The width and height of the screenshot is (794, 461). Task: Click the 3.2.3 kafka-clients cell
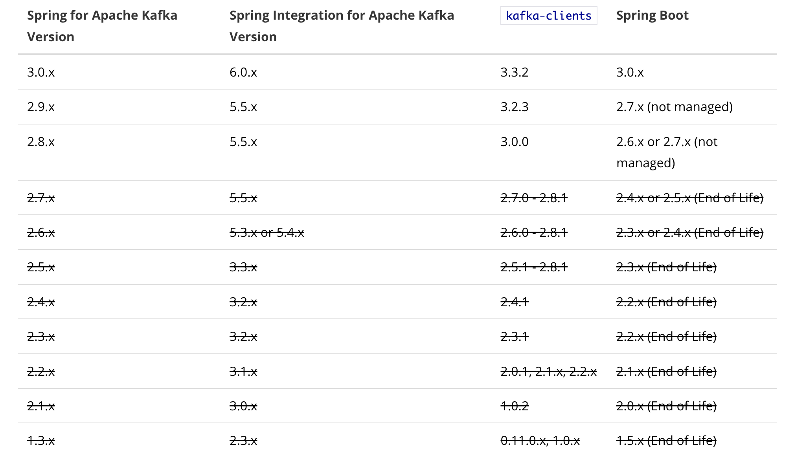point(514,107)
